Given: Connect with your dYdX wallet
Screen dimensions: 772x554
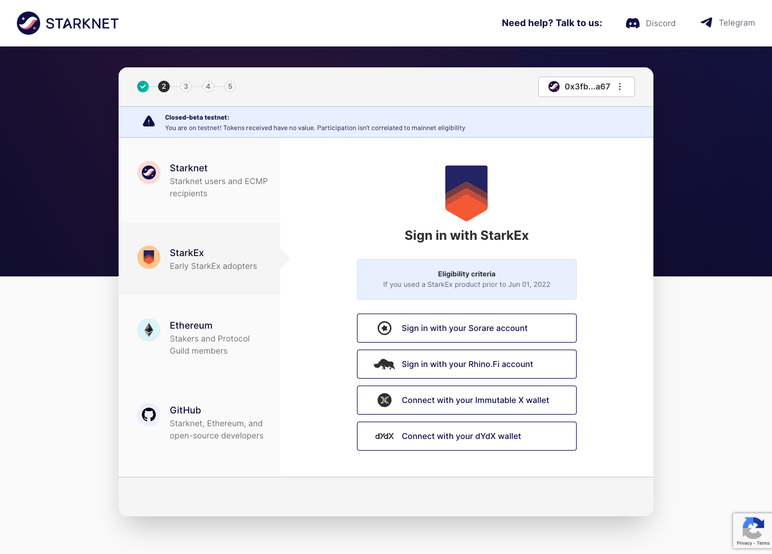Looking at the screenshot, I should (467, 436).
